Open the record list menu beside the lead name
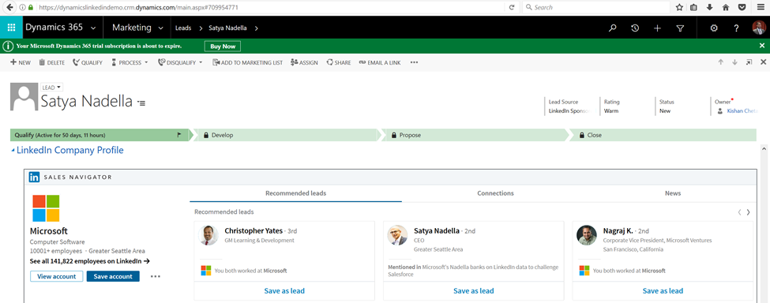The height and width of the screenshot is (303, 770). tap(141, 103)
